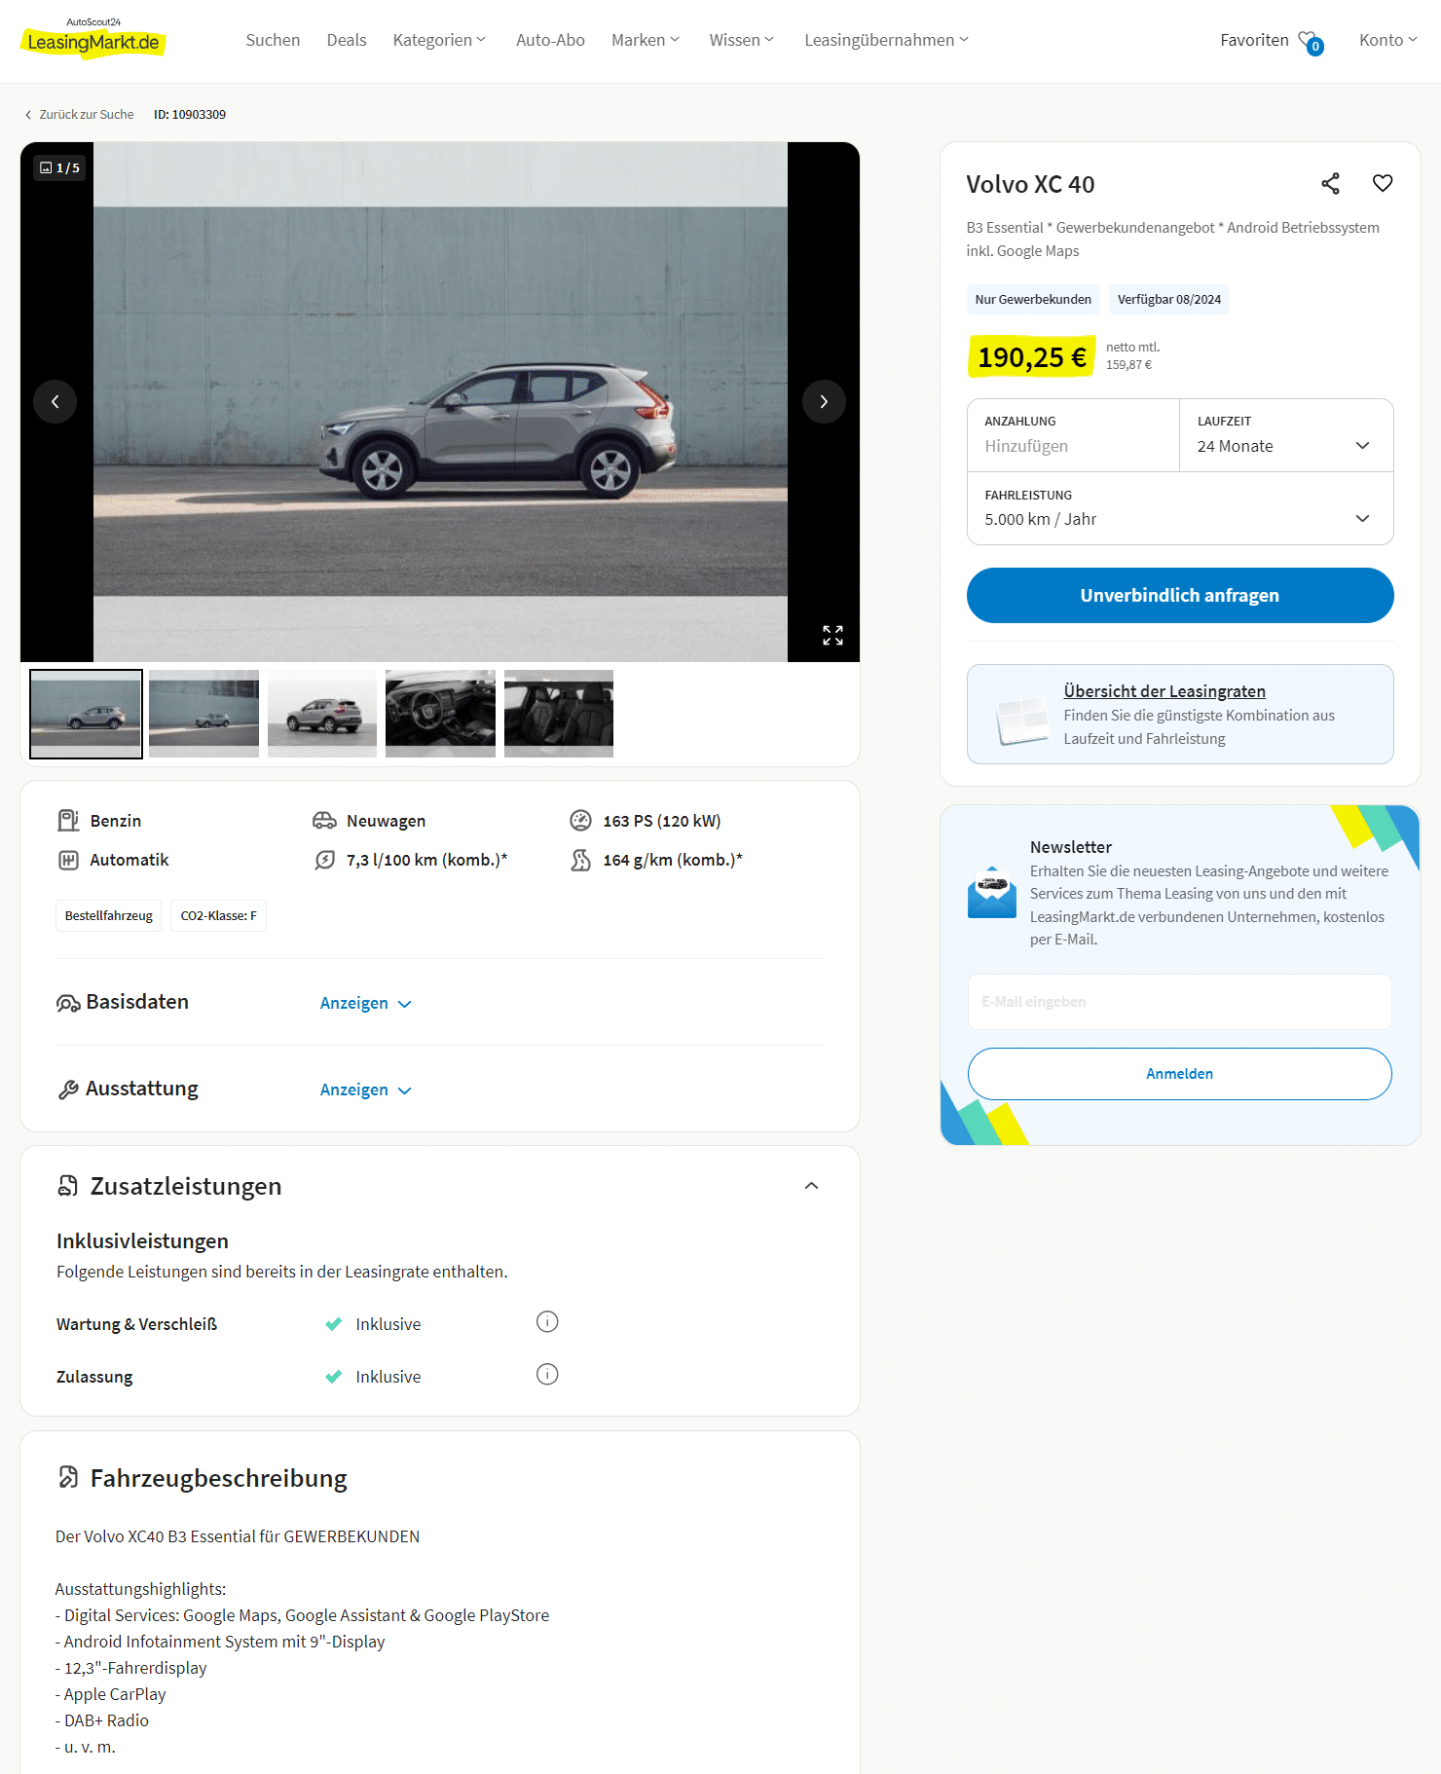This screenshot has width=1441, height=1774.
Task: Open the Favoriten link
Action: point(1254,40)
